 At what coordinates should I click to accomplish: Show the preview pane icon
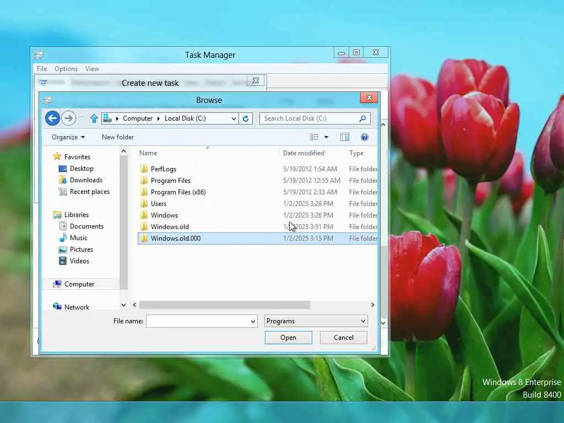point(345,137)
